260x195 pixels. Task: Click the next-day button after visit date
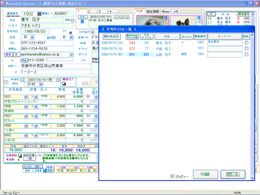(58, 80)
